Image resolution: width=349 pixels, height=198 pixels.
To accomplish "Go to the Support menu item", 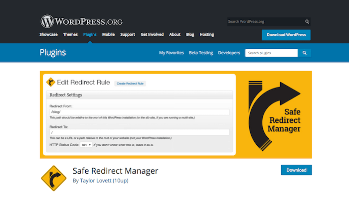I will 128,34.
